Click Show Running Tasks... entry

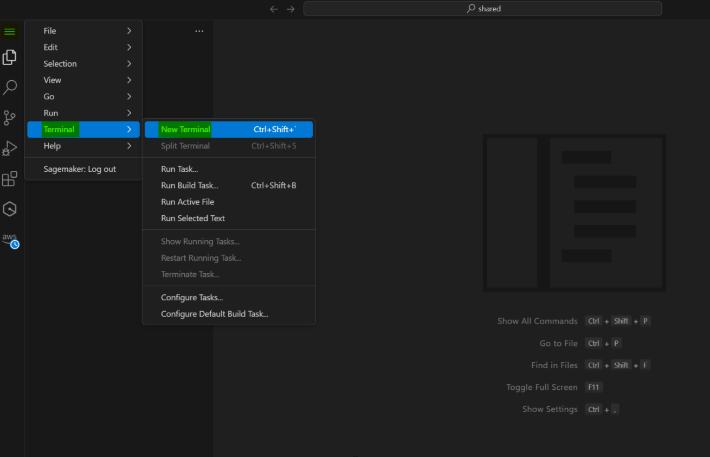coord(229,241)
